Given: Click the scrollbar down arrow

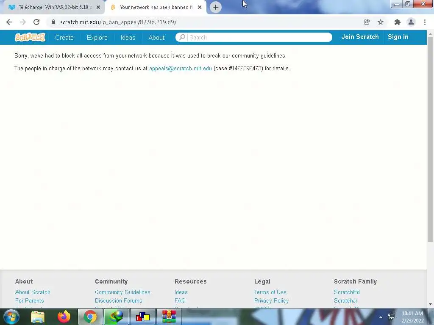Looking at the screenshot, I should click(430, 304).
